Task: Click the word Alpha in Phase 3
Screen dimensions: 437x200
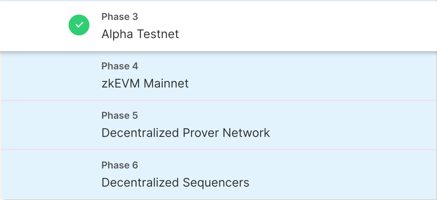Action: pyautogui.click(x=117, y=34)
